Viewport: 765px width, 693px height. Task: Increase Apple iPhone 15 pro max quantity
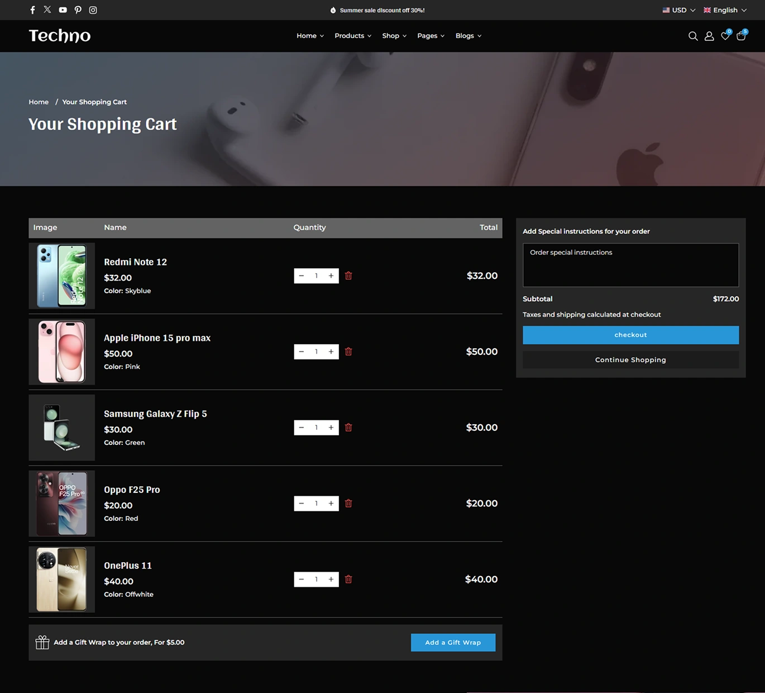331,352
